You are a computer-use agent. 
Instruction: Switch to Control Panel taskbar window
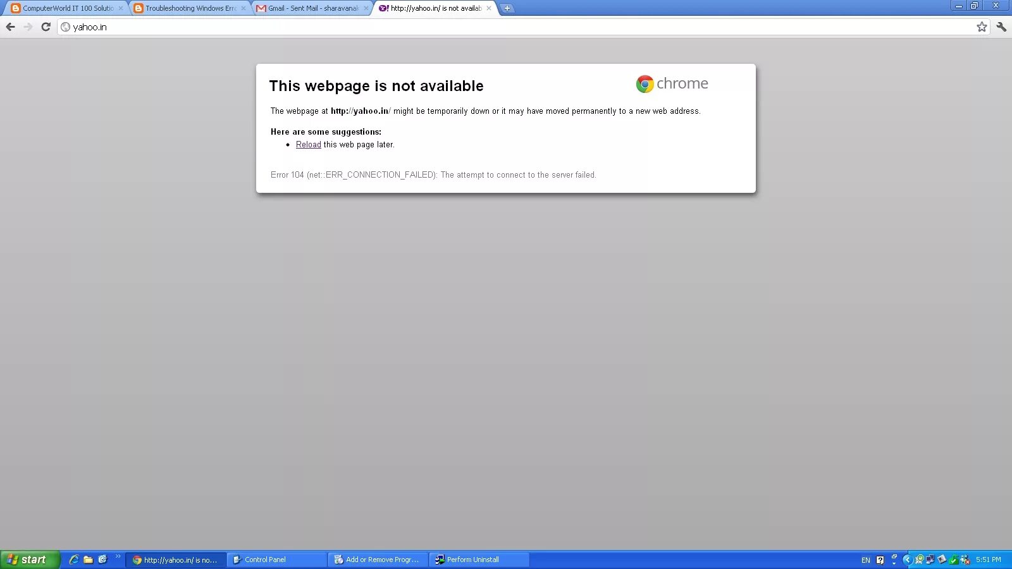pyautogui.click(x=277, y=560)
